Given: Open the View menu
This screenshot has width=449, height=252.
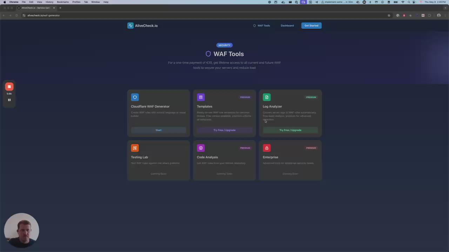Looking at the screenshot, I should coord(40,2).
